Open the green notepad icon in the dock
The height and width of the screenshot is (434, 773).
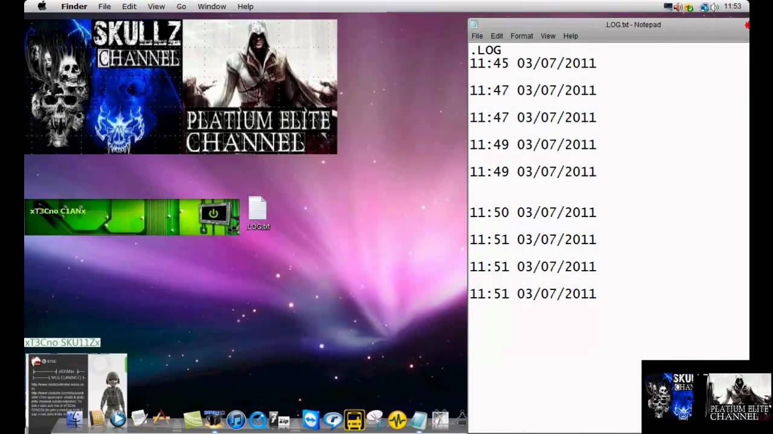pos(193,420)
